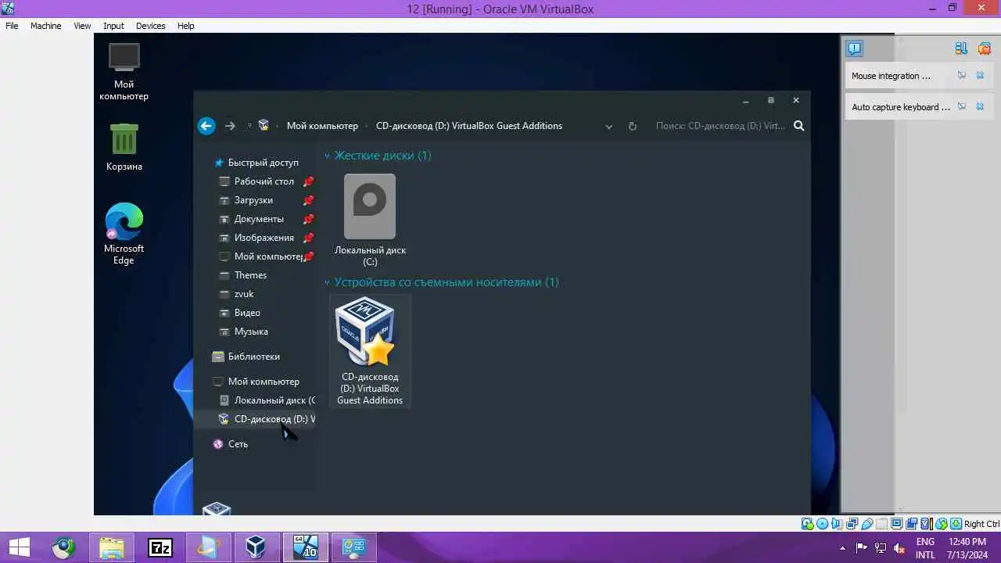
Task: Open VirtualBox Manager from the taskbar
Action: (255, 547)
